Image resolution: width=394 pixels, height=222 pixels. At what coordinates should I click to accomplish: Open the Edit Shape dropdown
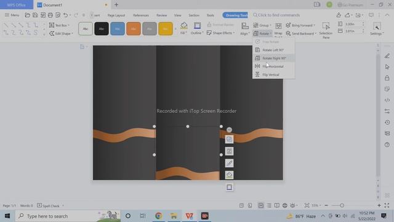(x=62, y=33)
